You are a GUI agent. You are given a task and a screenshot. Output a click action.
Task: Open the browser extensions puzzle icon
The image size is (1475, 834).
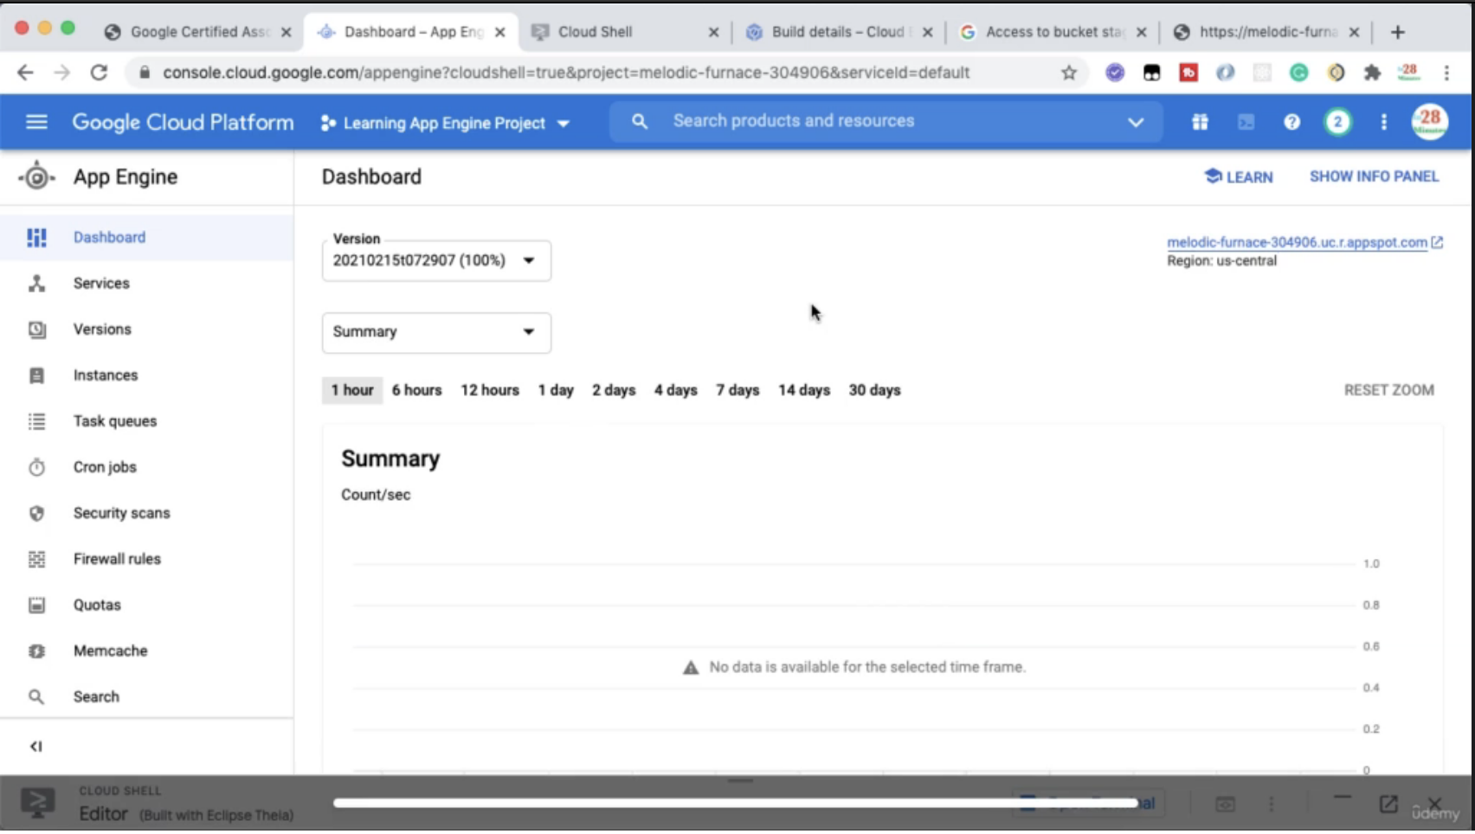pyautogui.click(x=1372, y=73)
